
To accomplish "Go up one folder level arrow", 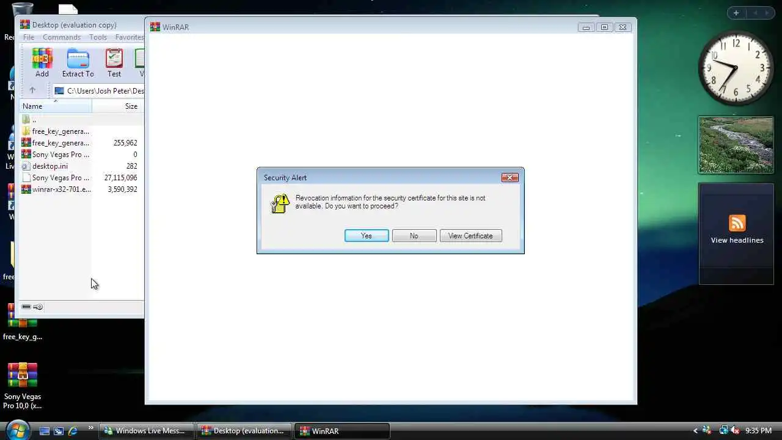I will point(32,90).
